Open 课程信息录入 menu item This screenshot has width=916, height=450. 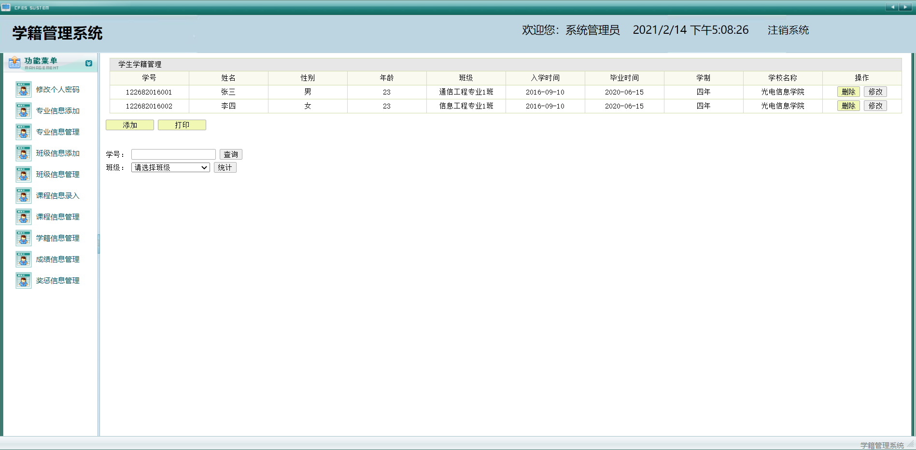(x=57, y=196)
